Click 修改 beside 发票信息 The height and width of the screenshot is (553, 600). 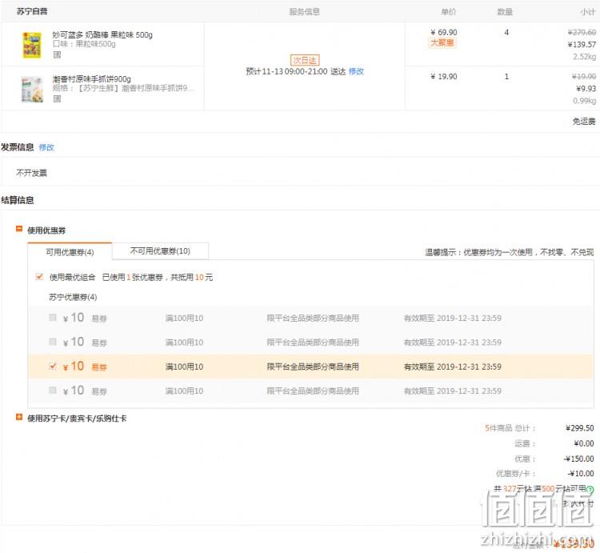pos(46,147)
